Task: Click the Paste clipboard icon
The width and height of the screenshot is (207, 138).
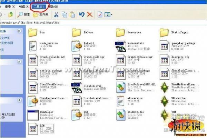Action: point(72,14)
